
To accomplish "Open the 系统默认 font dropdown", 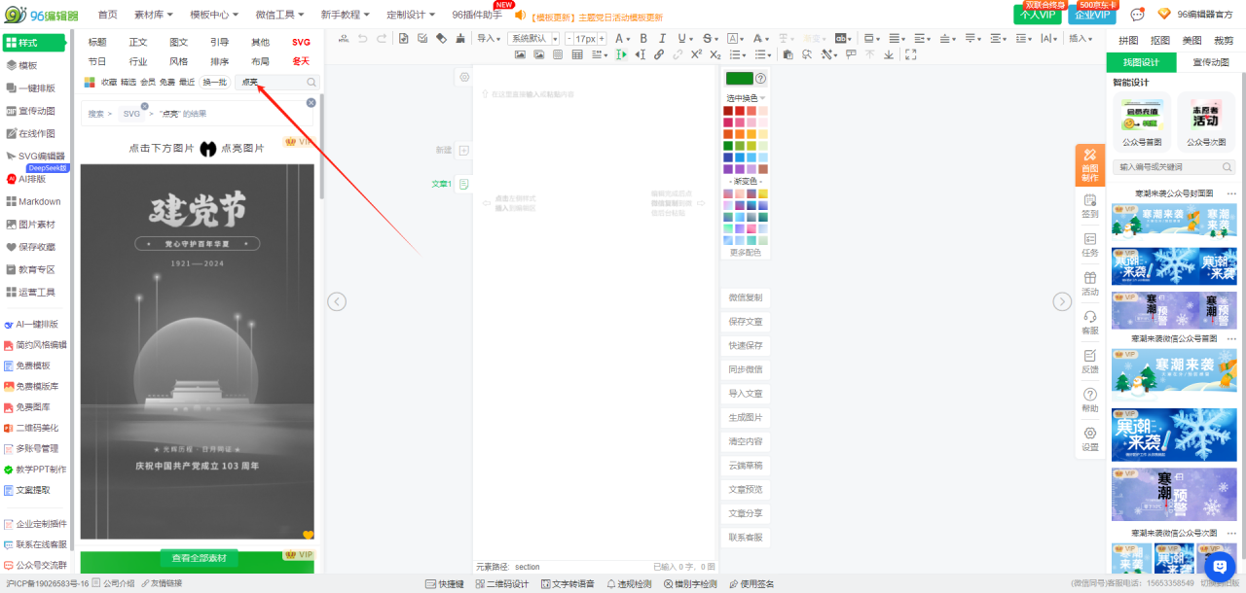I will (533, 38).
